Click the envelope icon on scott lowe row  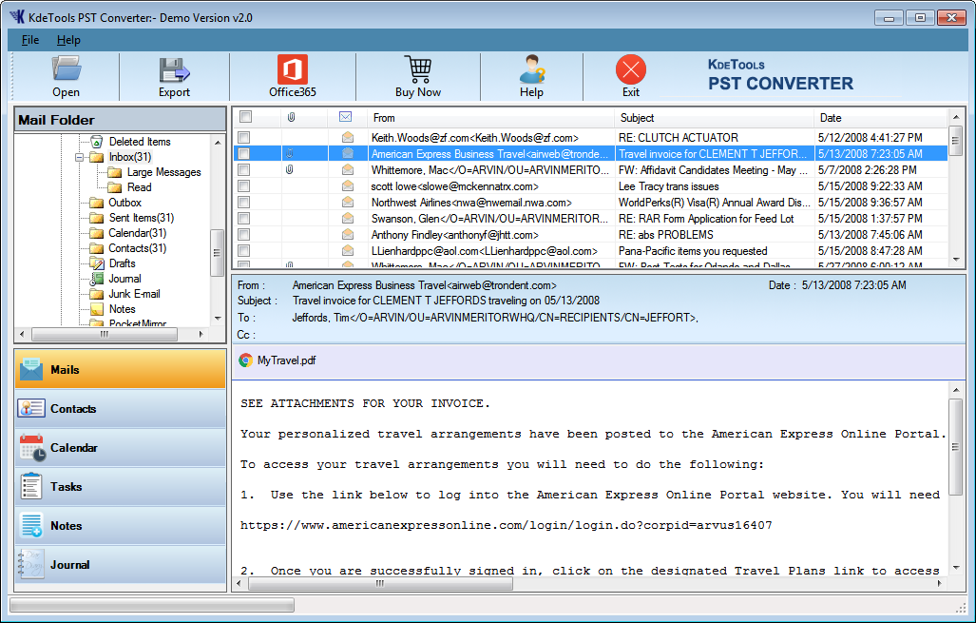[x=347, y=185]
